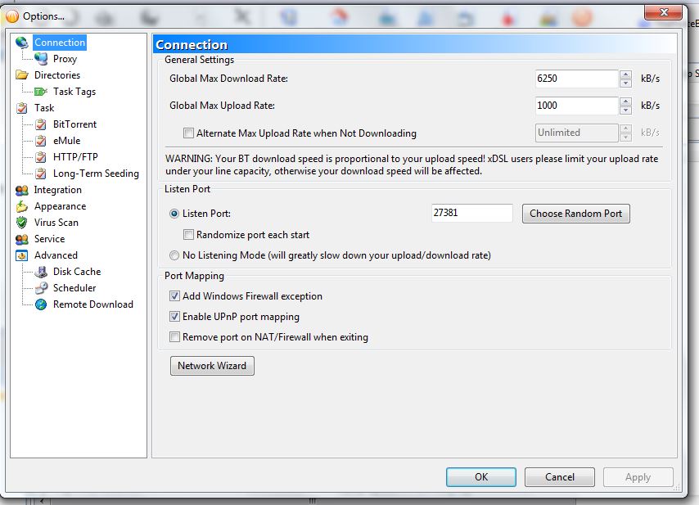
Task: Launch the Network Wizard
Action: coord(212,366)
